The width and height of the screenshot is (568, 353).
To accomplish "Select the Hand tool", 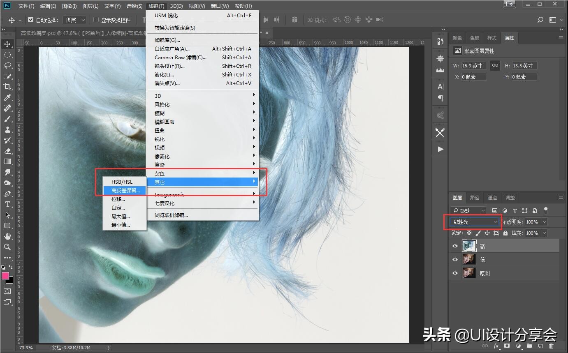I will tap(7, 236).
